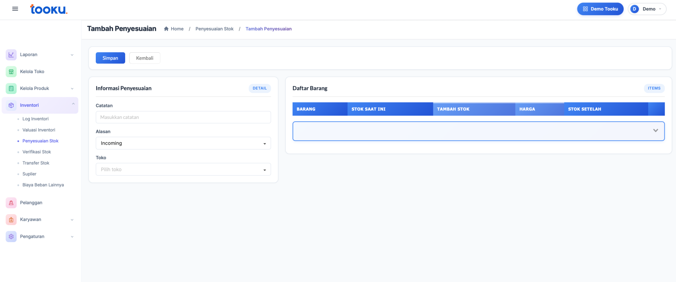This screenshot has width=676, height=282.
Task: Click the Simpan button
Action: (x=110, y=58)
